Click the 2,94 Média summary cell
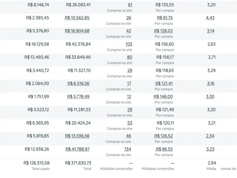 point(212,163)
